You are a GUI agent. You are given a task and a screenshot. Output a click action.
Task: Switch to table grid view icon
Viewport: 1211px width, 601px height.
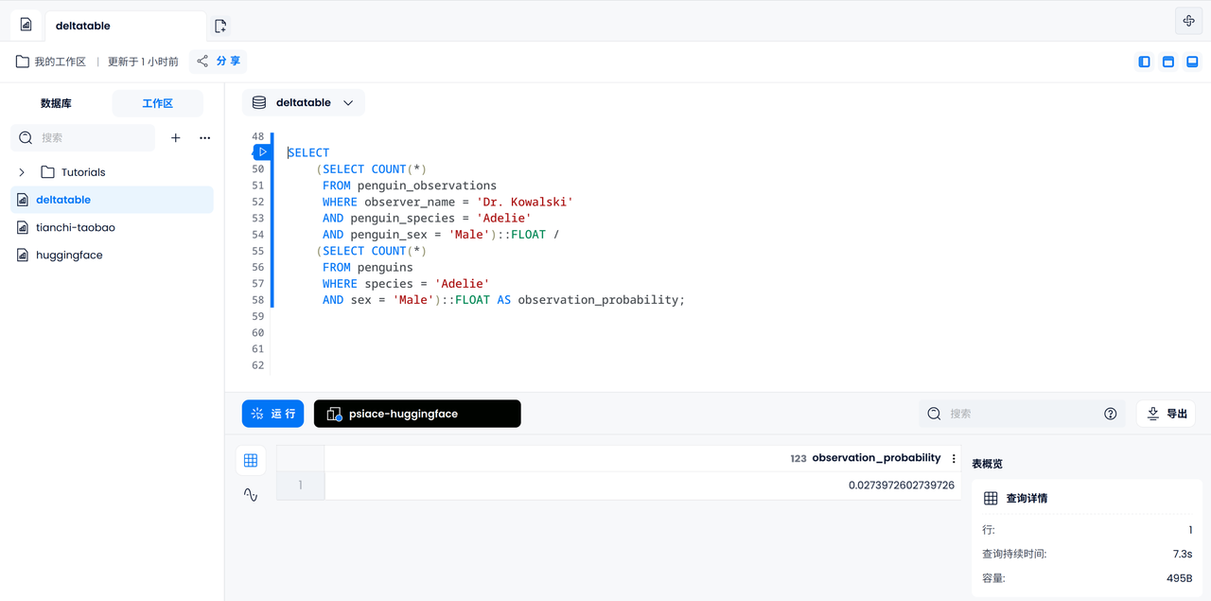point(251,460)
